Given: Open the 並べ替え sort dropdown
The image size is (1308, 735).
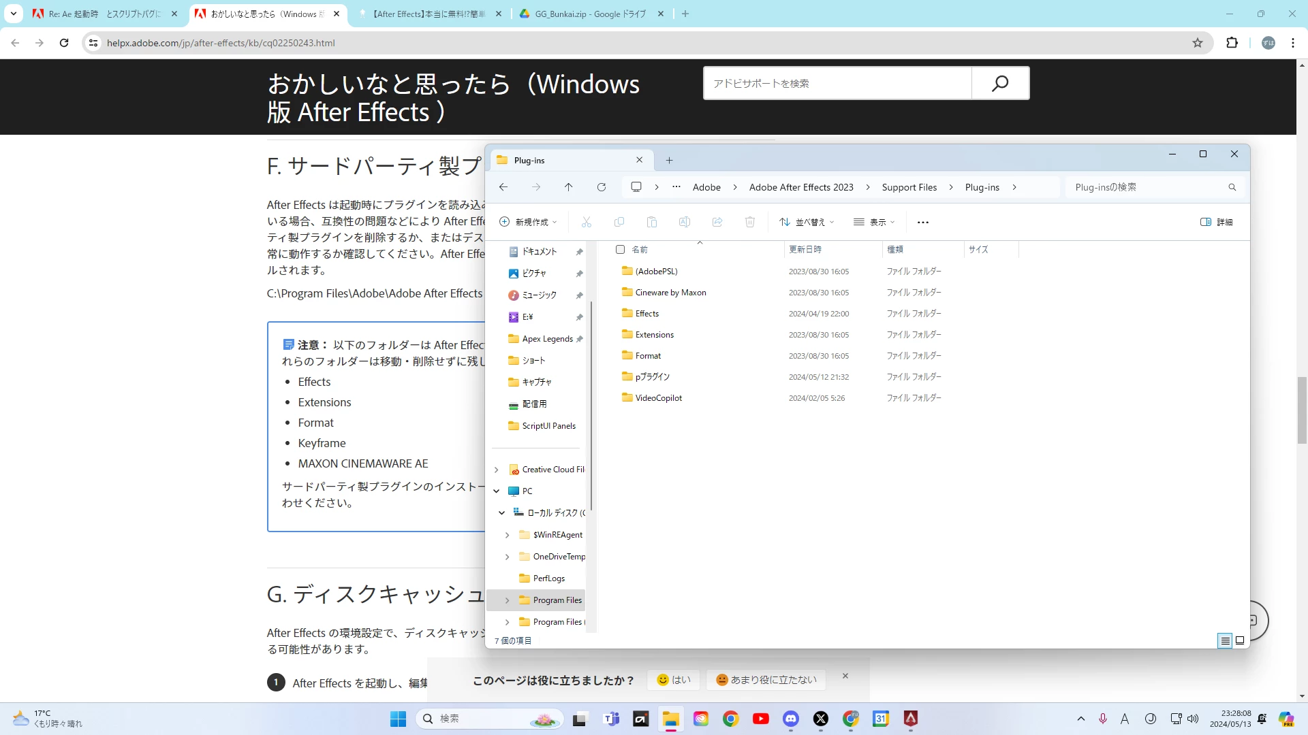Looking at the screenshot, I should tap(807, 223).
